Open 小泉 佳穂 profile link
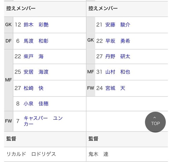 tap(36, 104)
